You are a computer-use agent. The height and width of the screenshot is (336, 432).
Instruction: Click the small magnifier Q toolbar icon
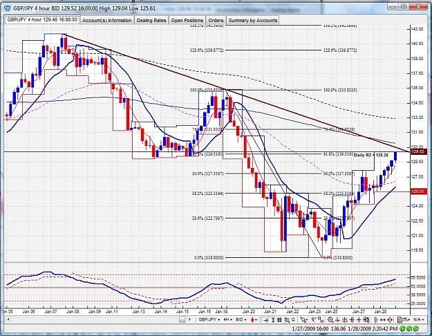click(x=293, y=319)
